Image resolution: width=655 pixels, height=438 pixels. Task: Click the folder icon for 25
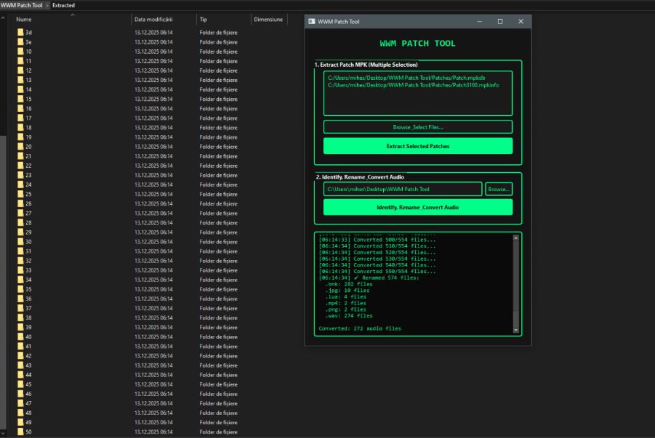(x=20, y=194)
